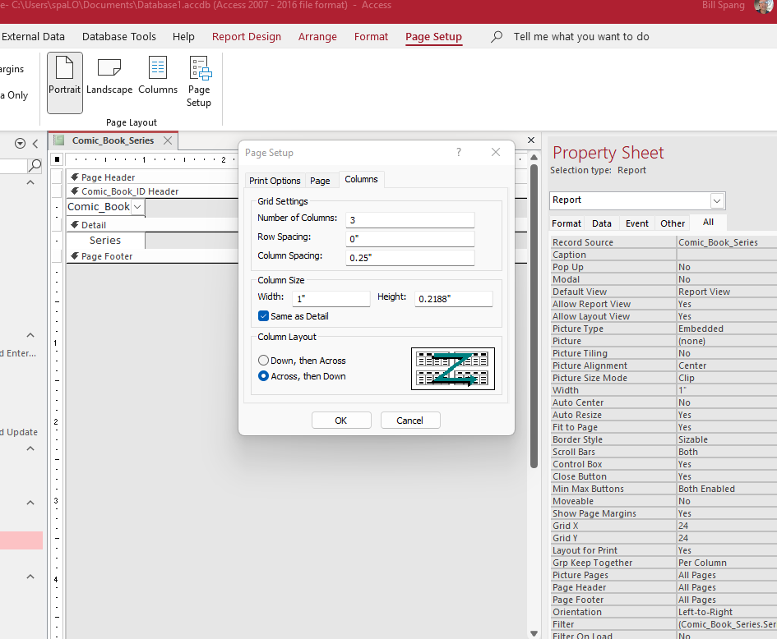Close the Comic_Book_Series report tab
The image size is (777, 639).
tap(168, 140)
